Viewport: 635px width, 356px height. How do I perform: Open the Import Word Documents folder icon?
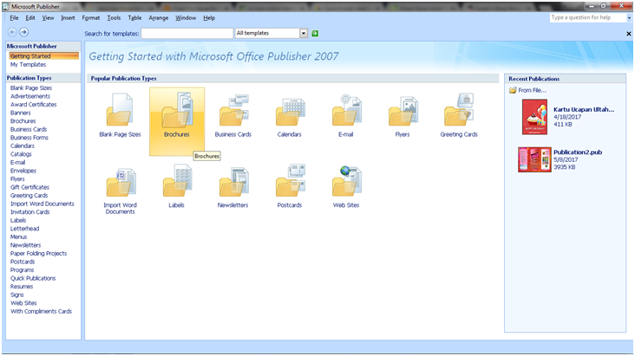(121, 183)
